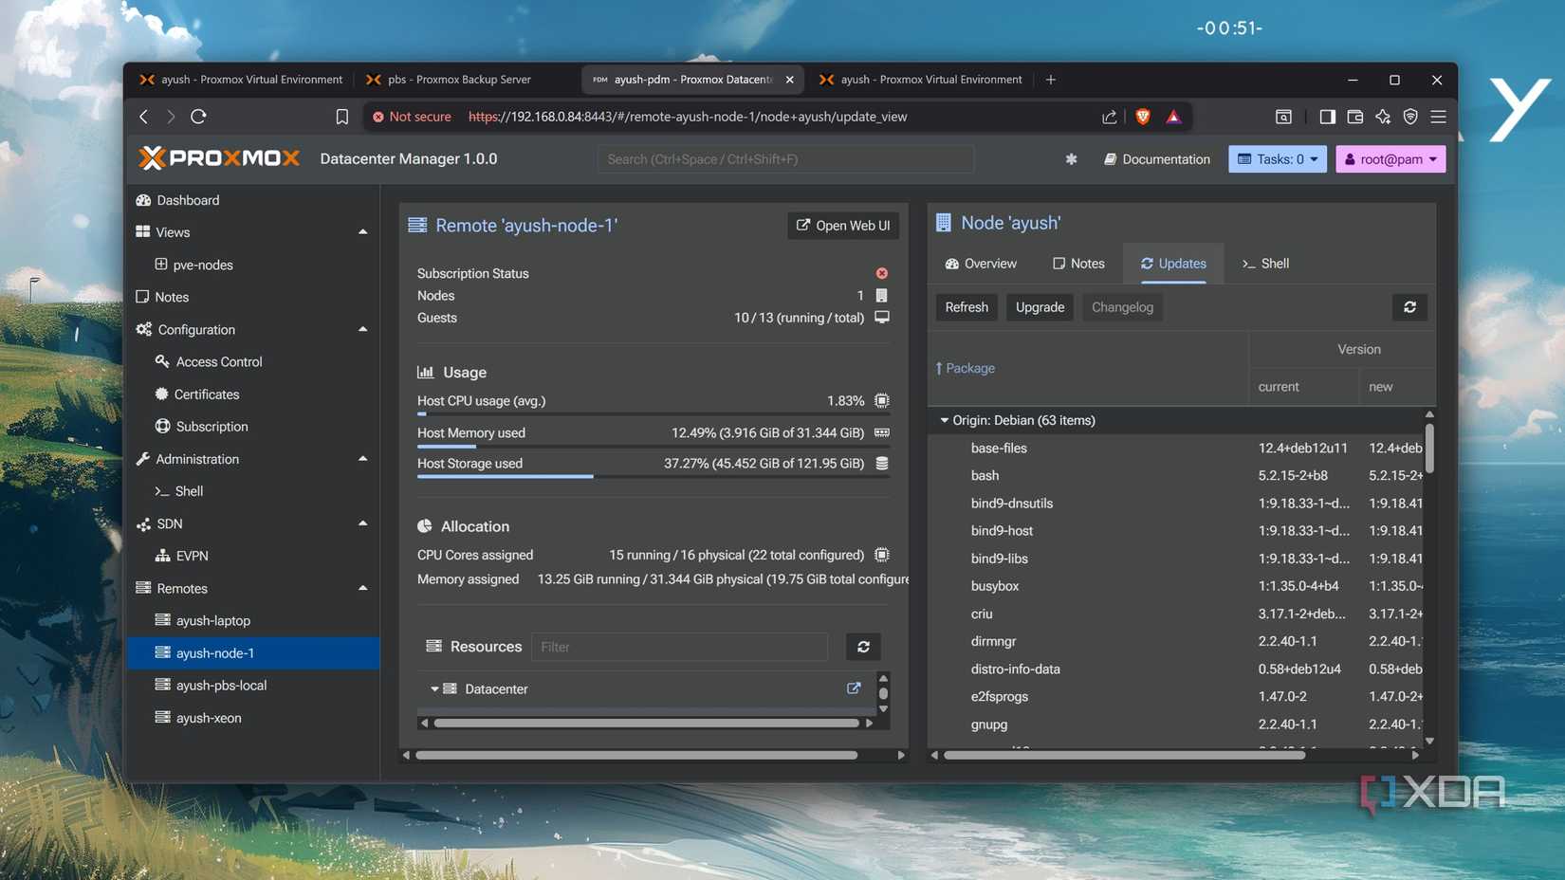Click the bookmark icon in the address bar

coord(341,116)
